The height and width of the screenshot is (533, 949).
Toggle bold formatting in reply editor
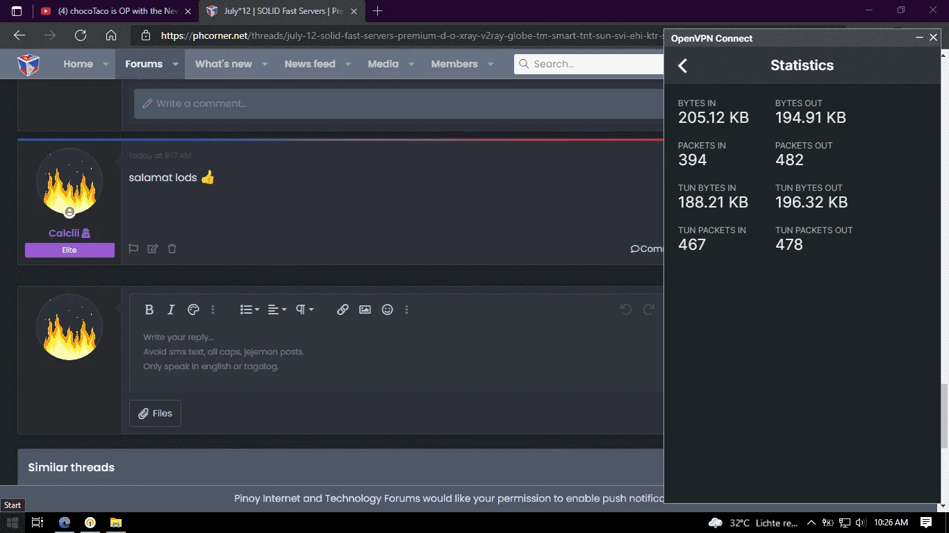coord(149,310)
